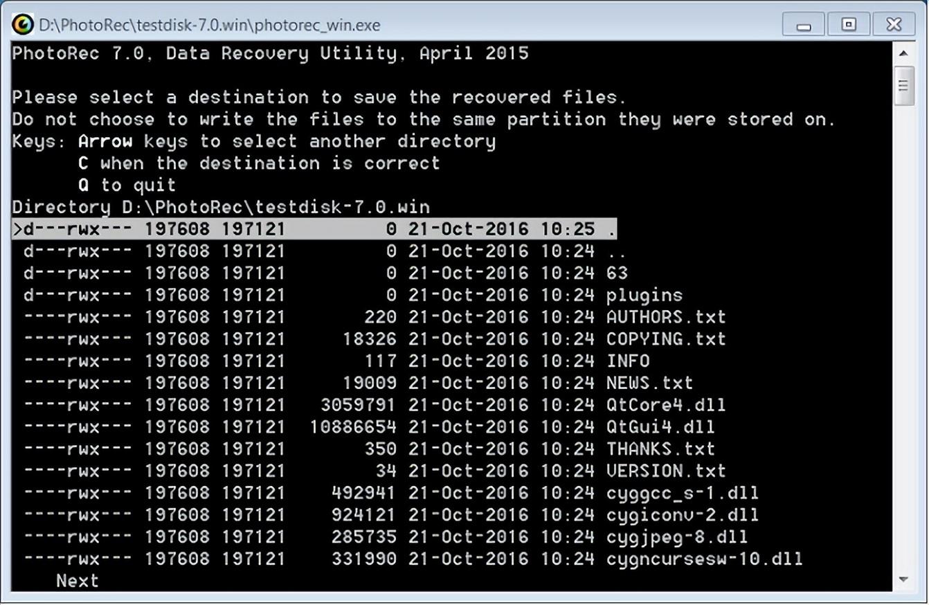The height and width of the screenshot is (605, 929).
Task: Click the PhotoRec app icon in title bar
Action: (x=23, y=25)
